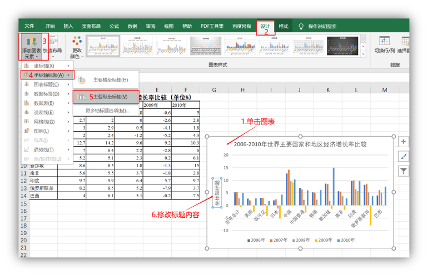427x275 pixels.
Task: Click the 2009年 legend entry
Action: [x=324, y=240]
